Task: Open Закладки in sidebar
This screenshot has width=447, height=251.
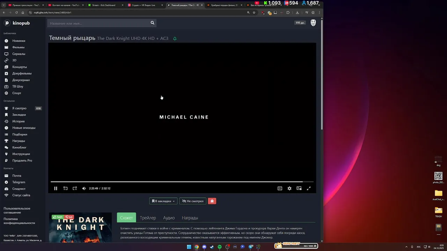Action: coord(19,115)
